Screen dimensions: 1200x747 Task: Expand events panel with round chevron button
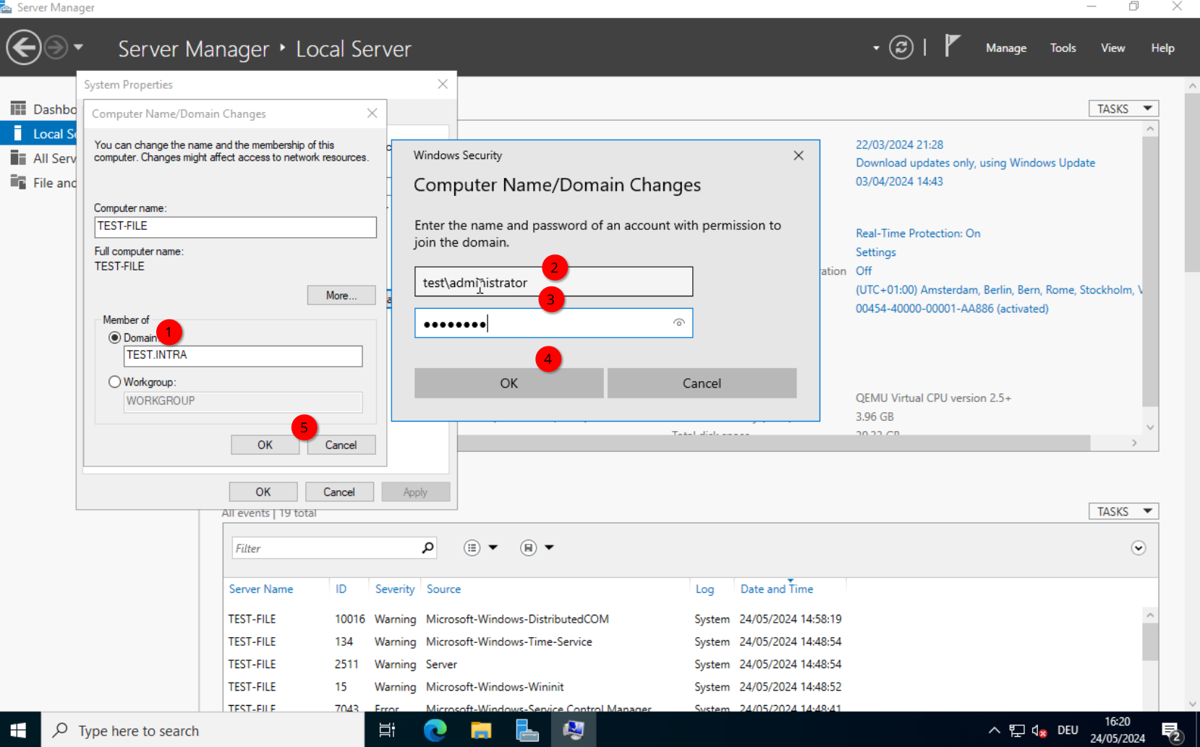pyautogui.click(x=1139, y=547)
